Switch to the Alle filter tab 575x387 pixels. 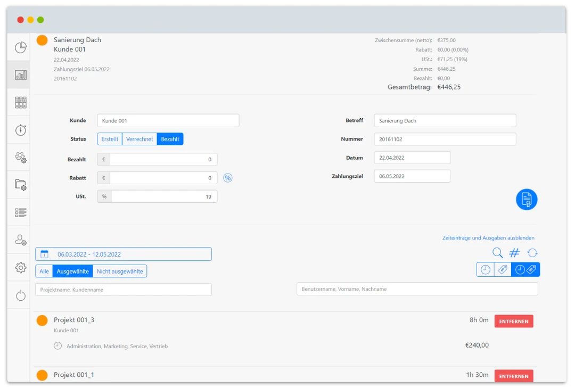(x=44, y=271)
